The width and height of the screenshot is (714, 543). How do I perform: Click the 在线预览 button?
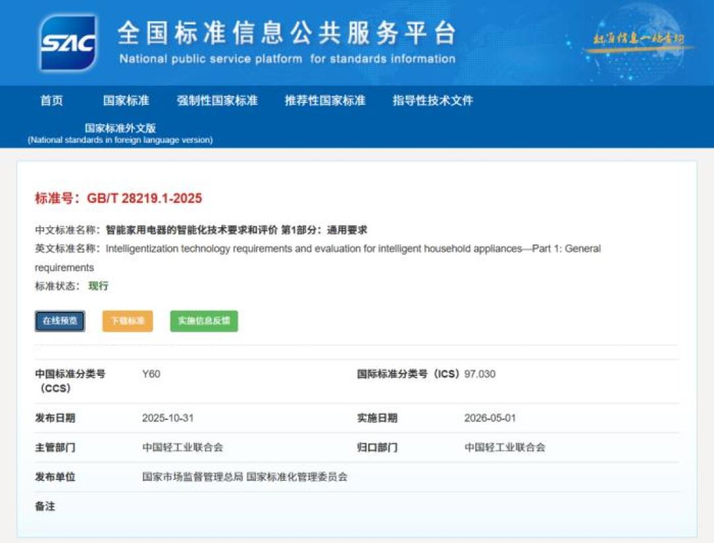click(60, 321)
